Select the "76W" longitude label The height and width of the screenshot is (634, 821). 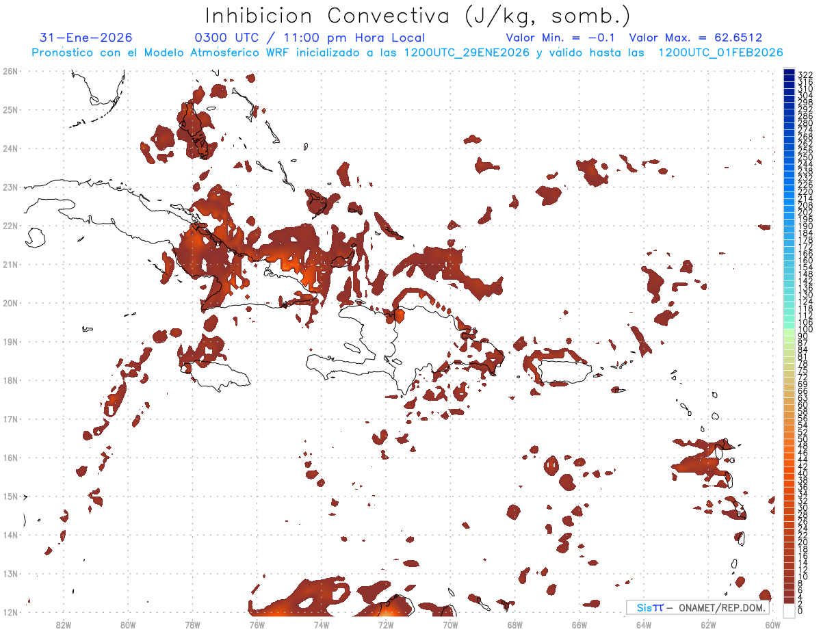[257, 624]
